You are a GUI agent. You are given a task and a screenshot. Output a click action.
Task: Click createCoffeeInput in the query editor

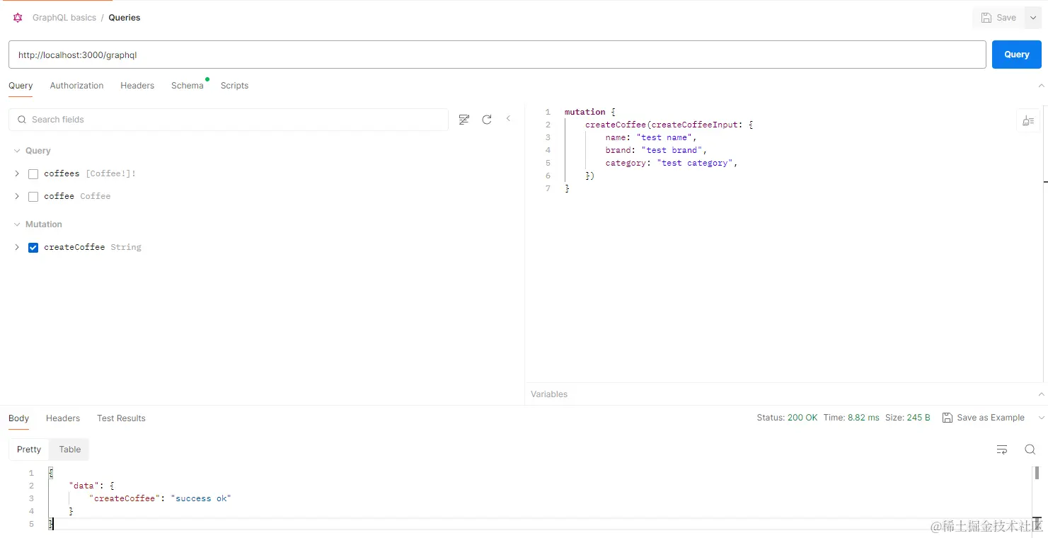pos(695,125)
